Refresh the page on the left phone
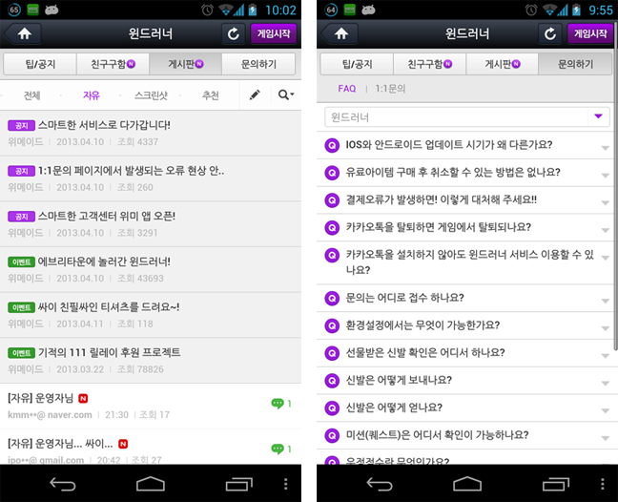The height and width of the screenshot is (502, 618). tap(234, 34)
